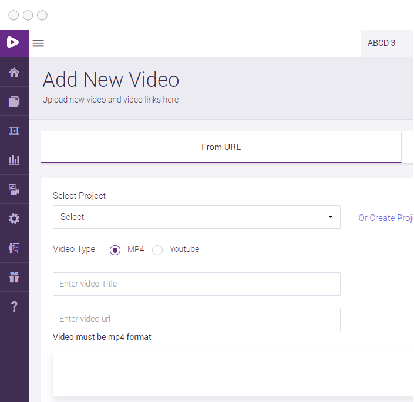Open the training presentation icon in sidebar
Viewport: 414px width, 402px height.
coord(14,248)
